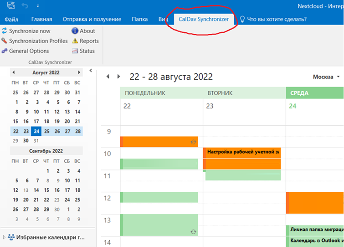Collapse the folder pane with chevron
This screenshot has height=247, width=344.
tap(91, 71)
